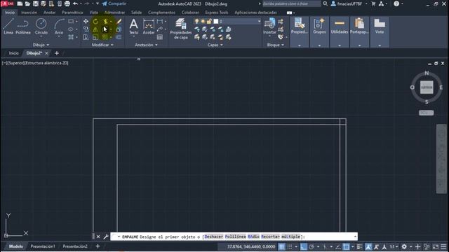Expand the Bloque panel
Viewport: 449px width, 252px height.
[x=276, y=45]
